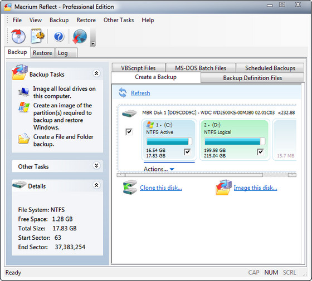
Task: Uncheck the whole MBR Disk 1 checkbox
Action: click(129, 132)
